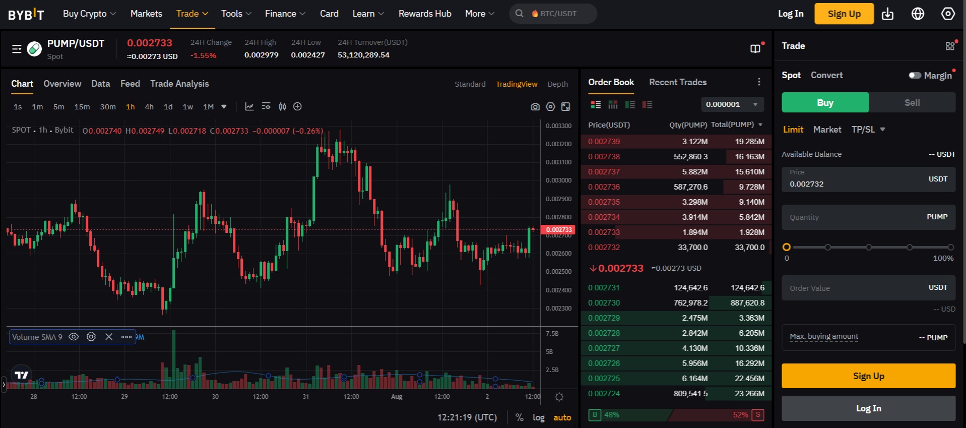Toggle log scale on chart

click(x=539, y=417)
